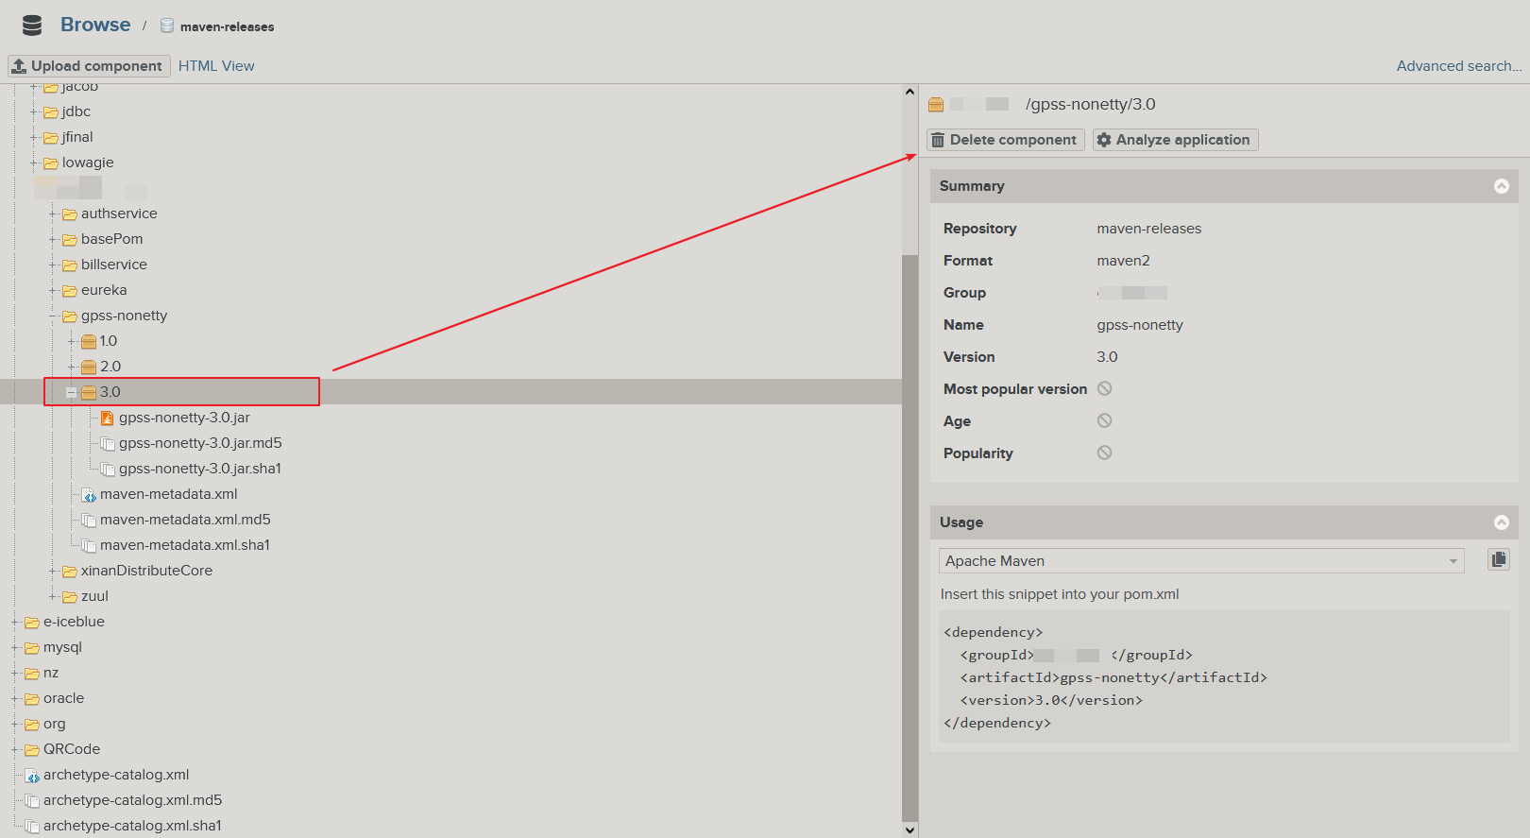Click the Upload component button
This screenshot has width=1530, height=838.
click(x=89, y=66)
